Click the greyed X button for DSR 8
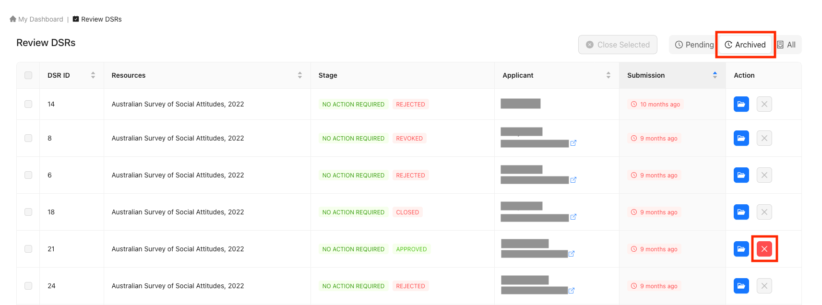 764,138
